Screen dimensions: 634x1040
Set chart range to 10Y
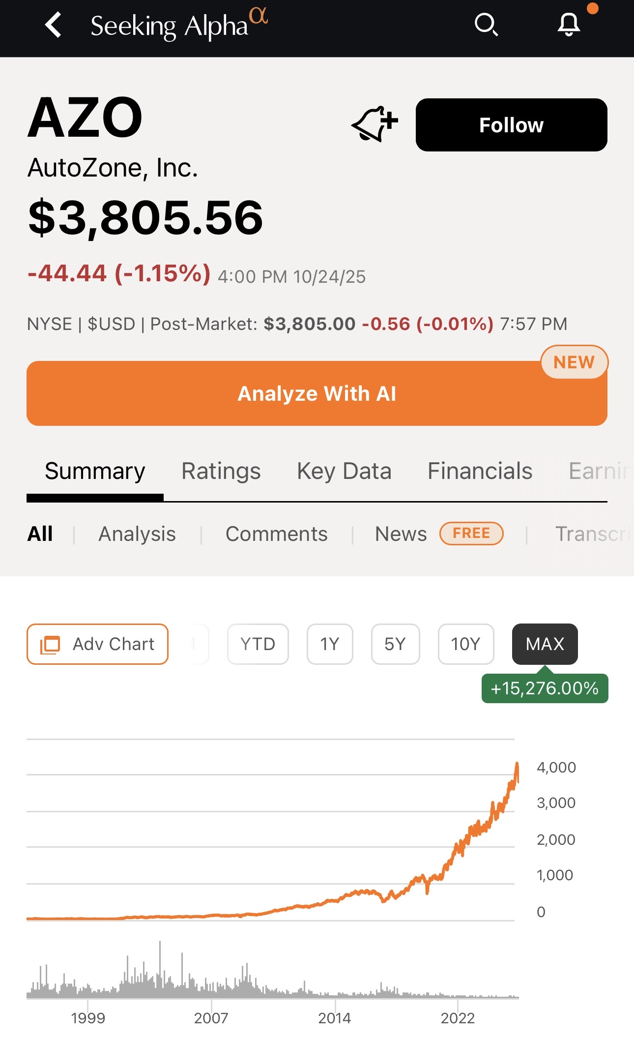pos(465,644)
